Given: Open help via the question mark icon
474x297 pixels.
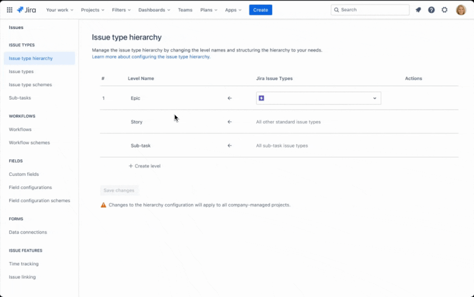Looking at the screenshot, I should 431,9.
